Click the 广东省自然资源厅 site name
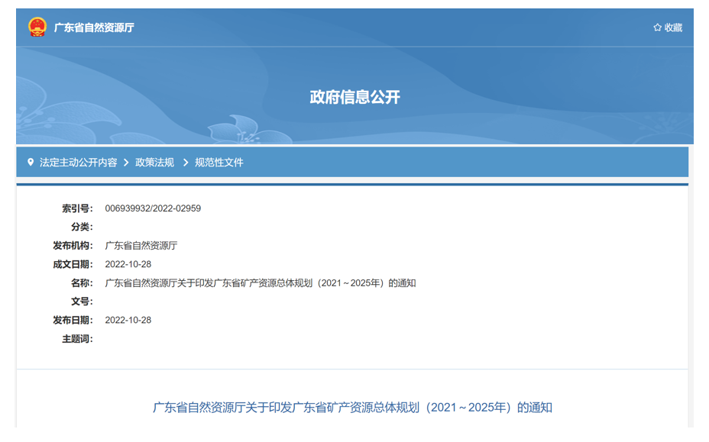The height and width of the screenshot is (442, 709). (96, 25)
